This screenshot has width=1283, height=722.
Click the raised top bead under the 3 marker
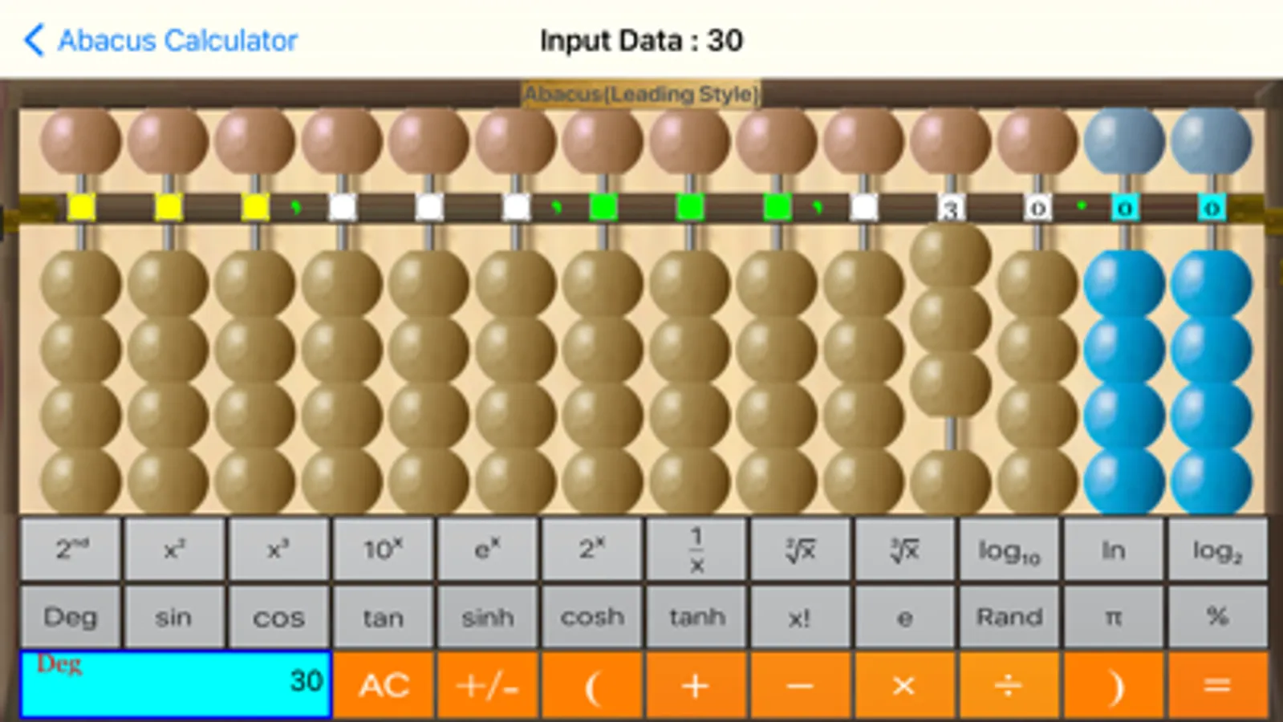(951, 256)
